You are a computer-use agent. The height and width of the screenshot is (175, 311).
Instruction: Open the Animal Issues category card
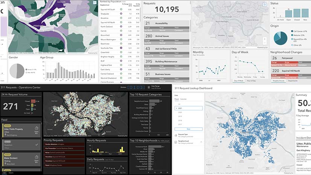click(x=166, y=39)
